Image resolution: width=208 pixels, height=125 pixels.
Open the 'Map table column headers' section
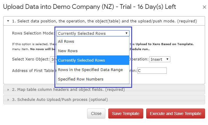pyautogui.click(x=68, y=90)
